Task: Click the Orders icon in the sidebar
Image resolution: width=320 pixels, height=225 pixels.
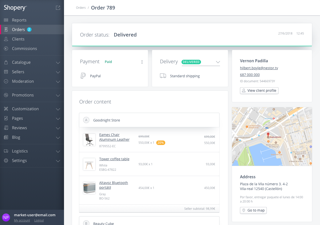Action: click(x=5, y=29)
